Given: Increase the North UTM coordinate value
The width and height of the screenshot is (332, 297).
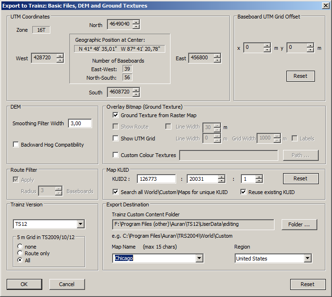Looking at the screenshot, I should coord(136,22).
